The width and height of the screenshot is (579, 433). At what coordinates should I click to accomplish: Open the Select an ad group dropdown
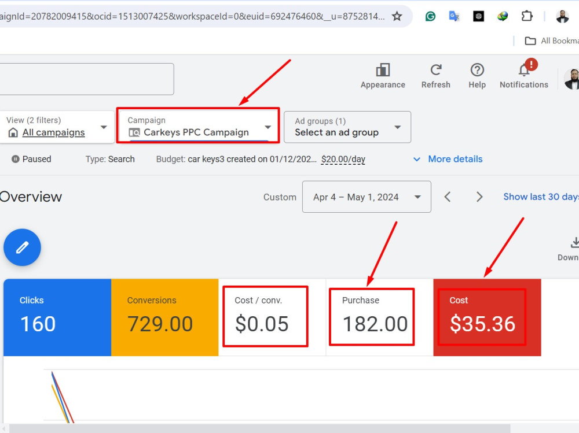pyautogui.click(x=347, y=127)
